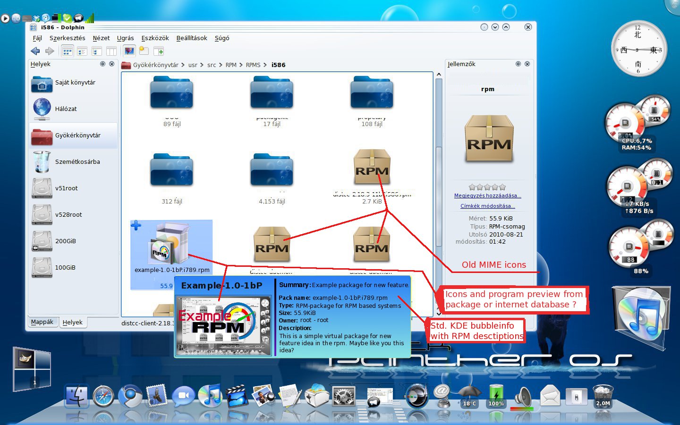The width and height of the screenshot is (680, 425).
Task: Open the Súgó menu
Action: [222, 38]
